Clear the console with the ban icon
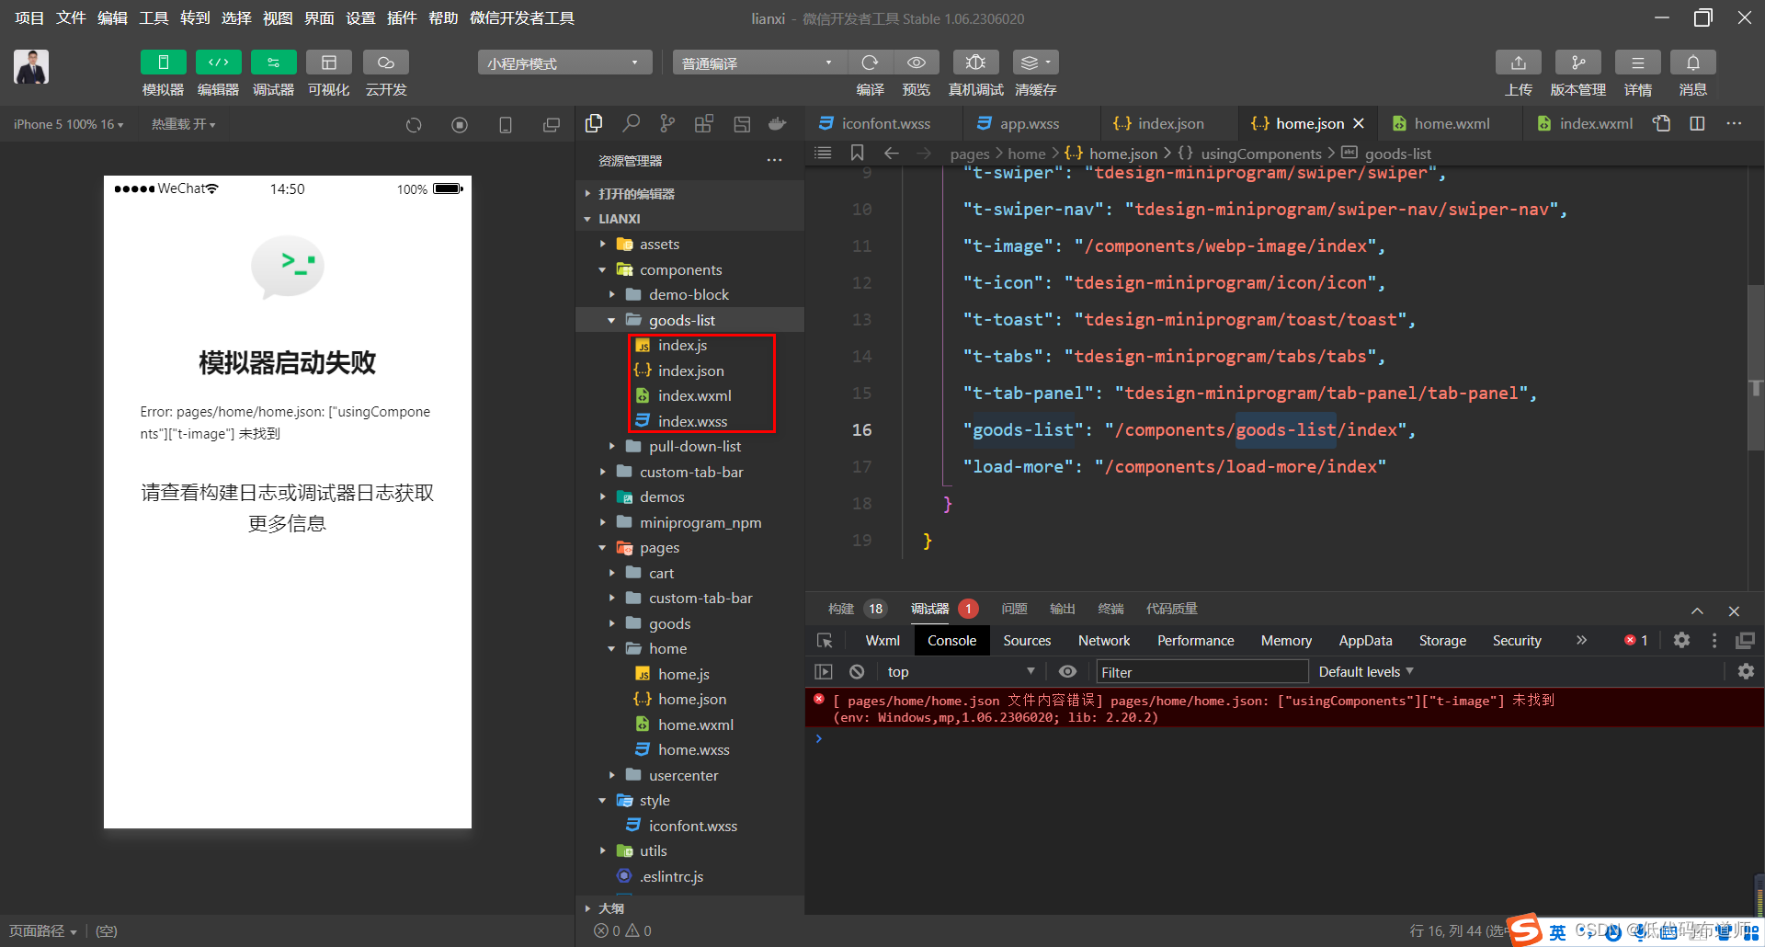 point(857,672)
